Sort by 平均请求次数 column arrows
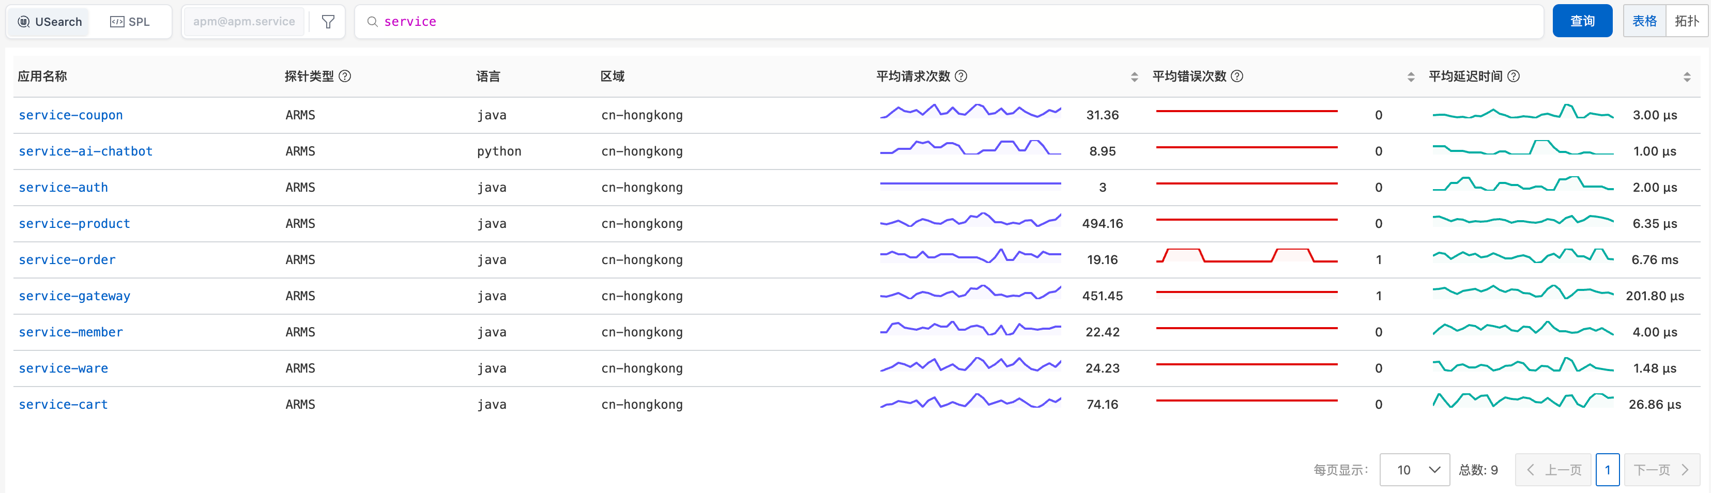The image size is (1711, 493). (x=1134, y=77)
